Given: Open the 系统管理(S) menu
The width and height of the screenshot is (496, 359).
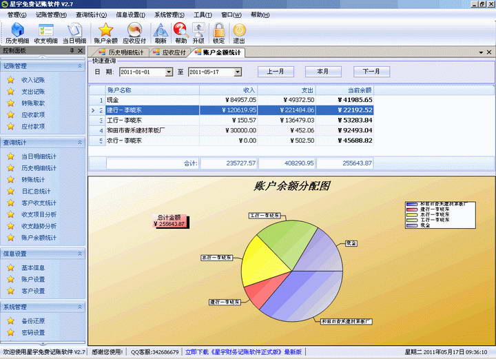Looking at the screenshot, I should coord(169,14).
